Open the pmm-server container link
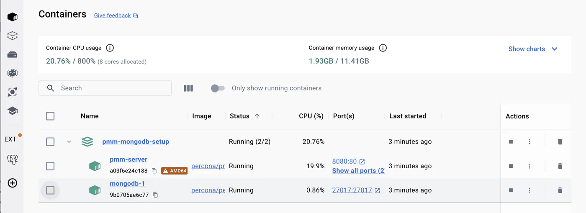Screen dimensions: 586x213 click(x=129, y=160)
